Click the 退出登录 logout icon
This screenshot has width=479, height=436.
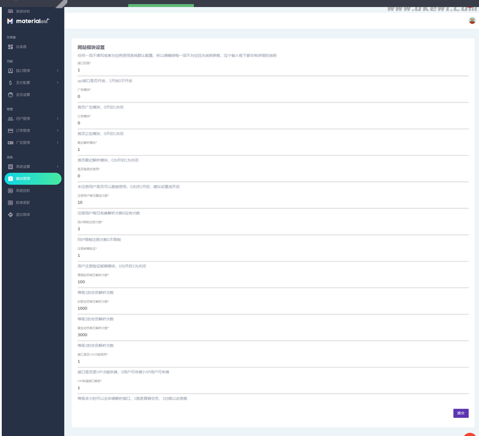(x=11, y=215)
